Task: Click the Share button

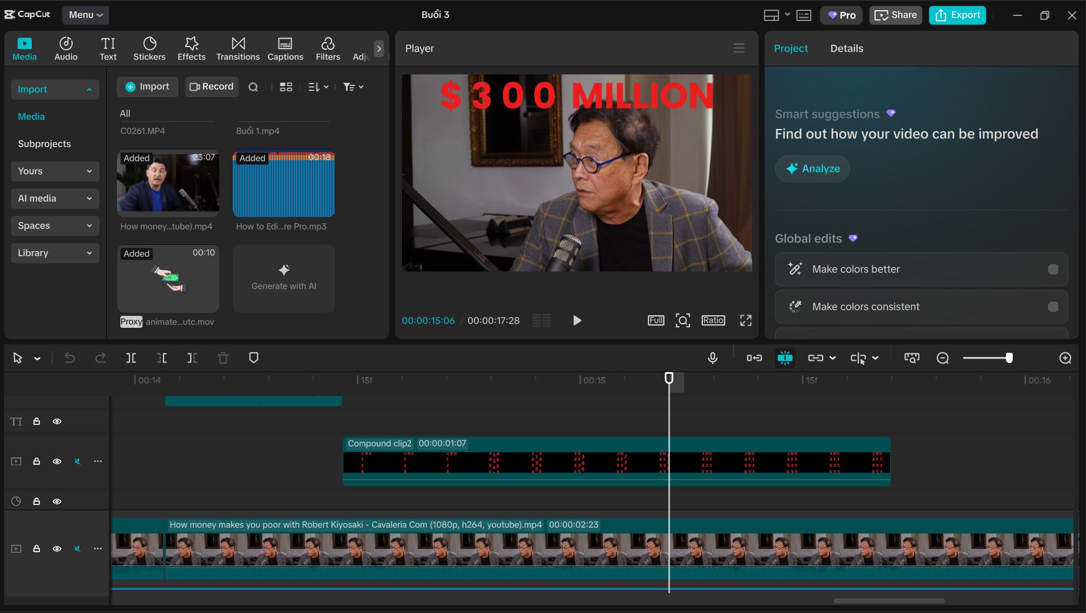Action: click(895, 15)
